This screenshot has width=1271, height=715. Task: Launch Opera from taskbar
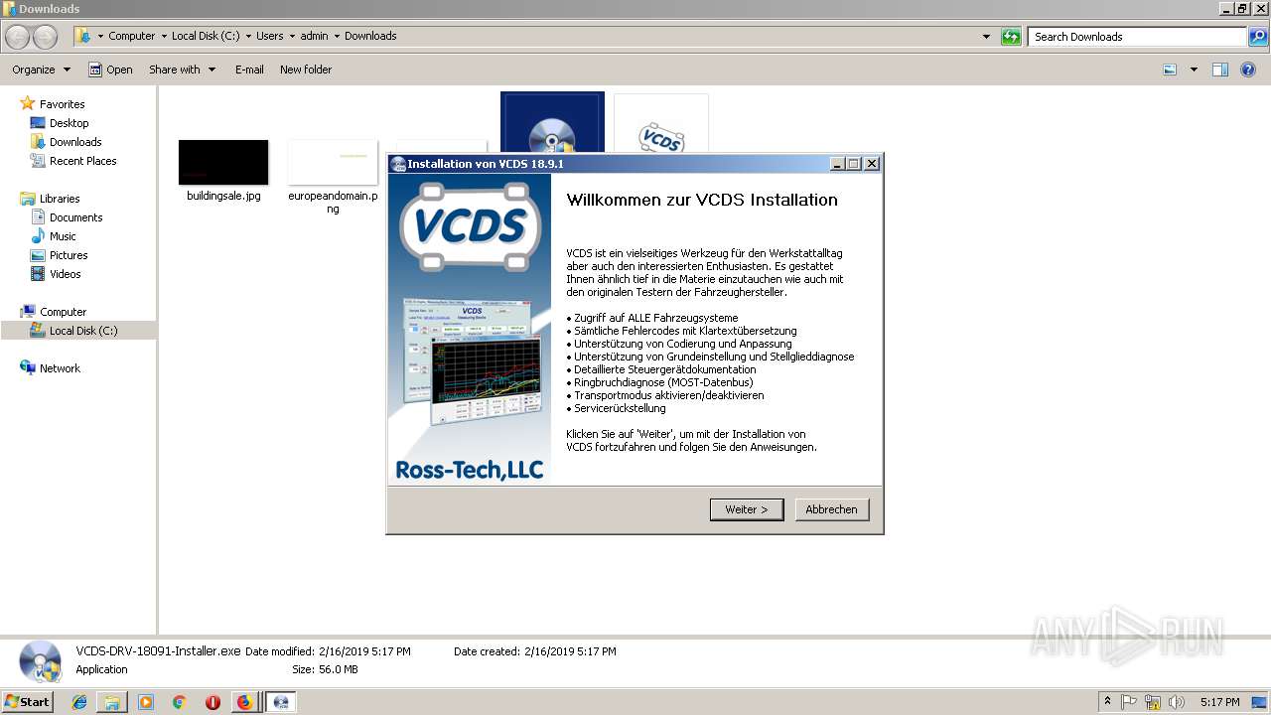[x=212, y=702]
